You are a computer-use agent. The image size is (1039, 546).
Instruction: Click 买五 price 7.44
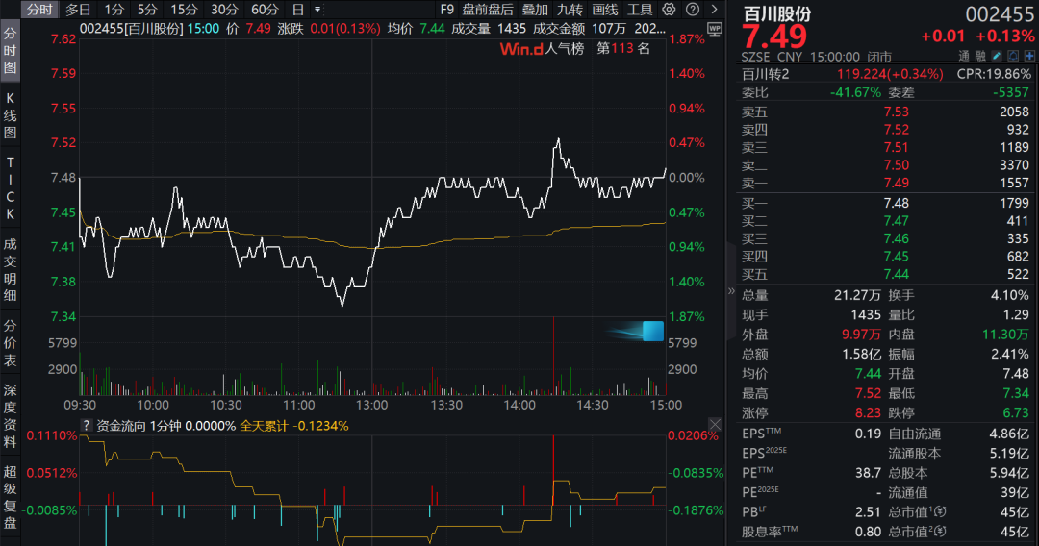point(896,274)
